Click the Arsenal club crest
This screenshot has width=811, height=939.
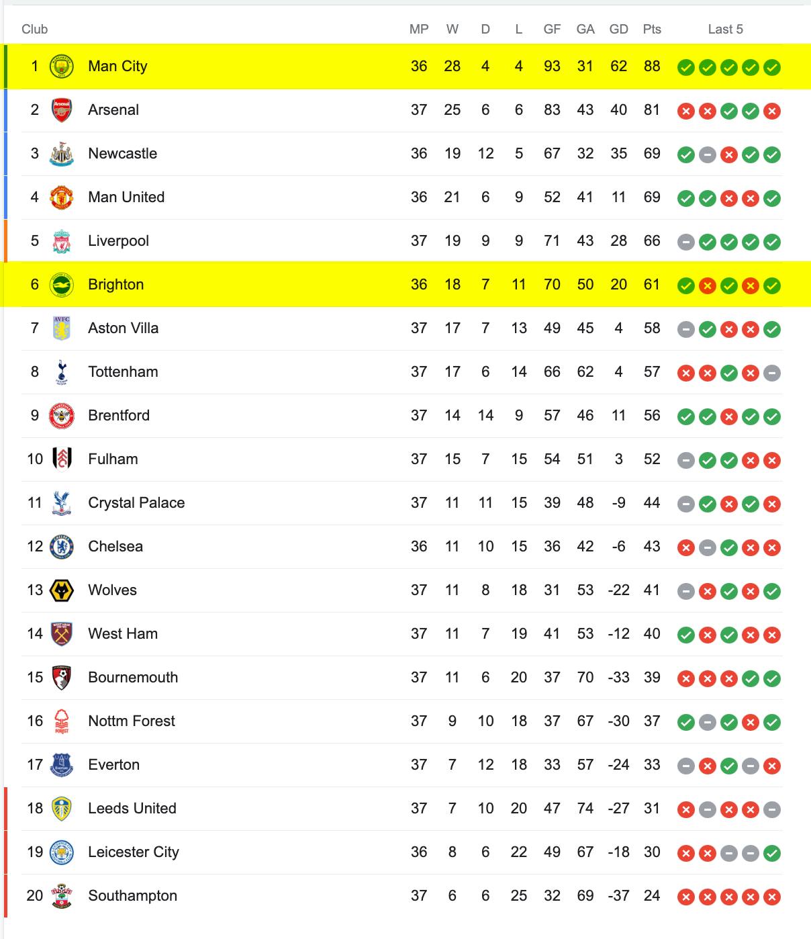click(62, 110)
